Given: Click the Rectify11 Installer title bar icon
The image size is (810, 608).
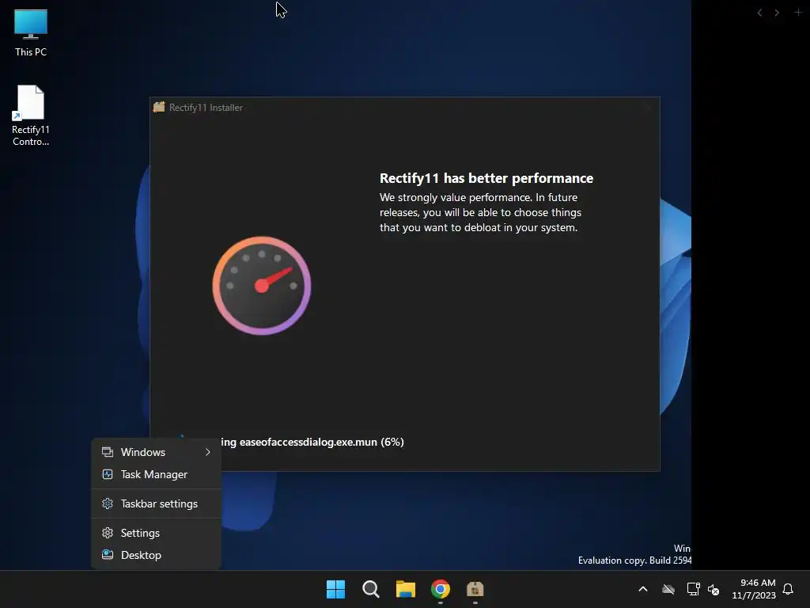Looking at the screenshot, I should [x=159, y=107].
